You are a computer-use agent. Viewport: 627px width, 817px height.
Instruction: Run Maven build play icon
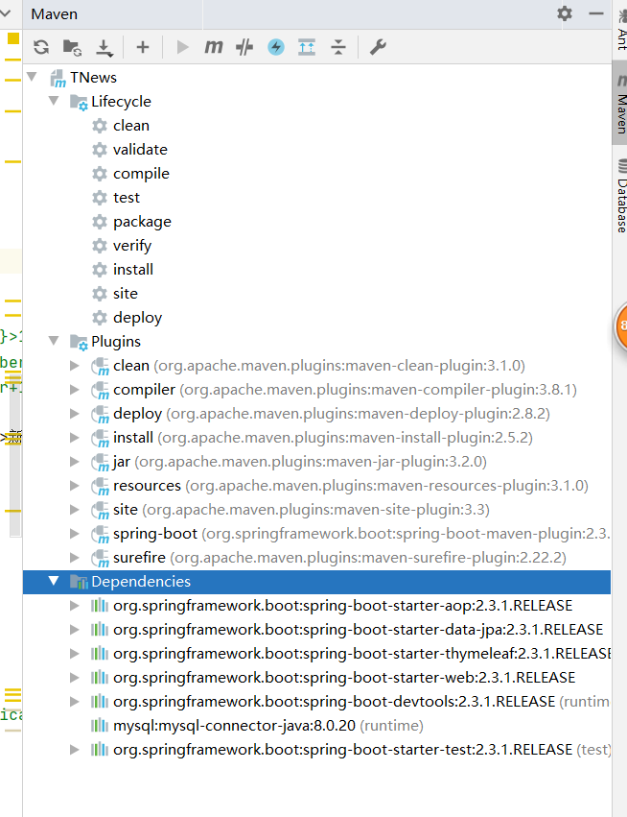point(182,47)
